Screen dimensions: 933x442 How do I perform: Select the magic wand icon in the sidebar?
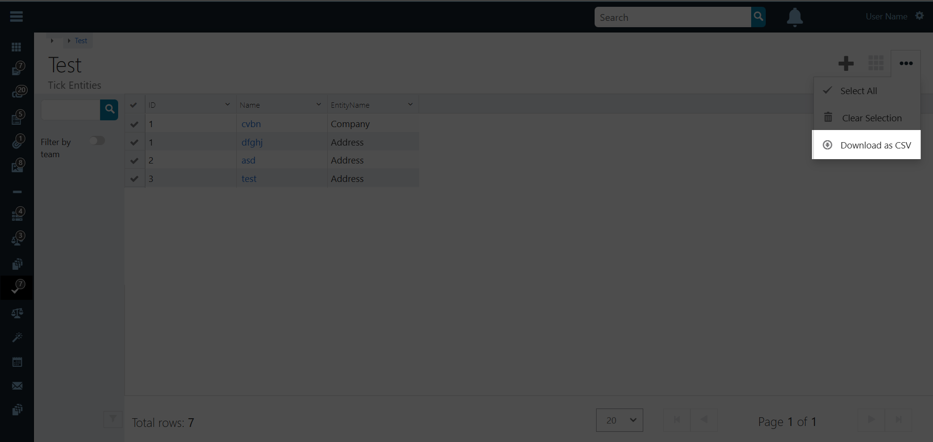(x=17, y=337)
